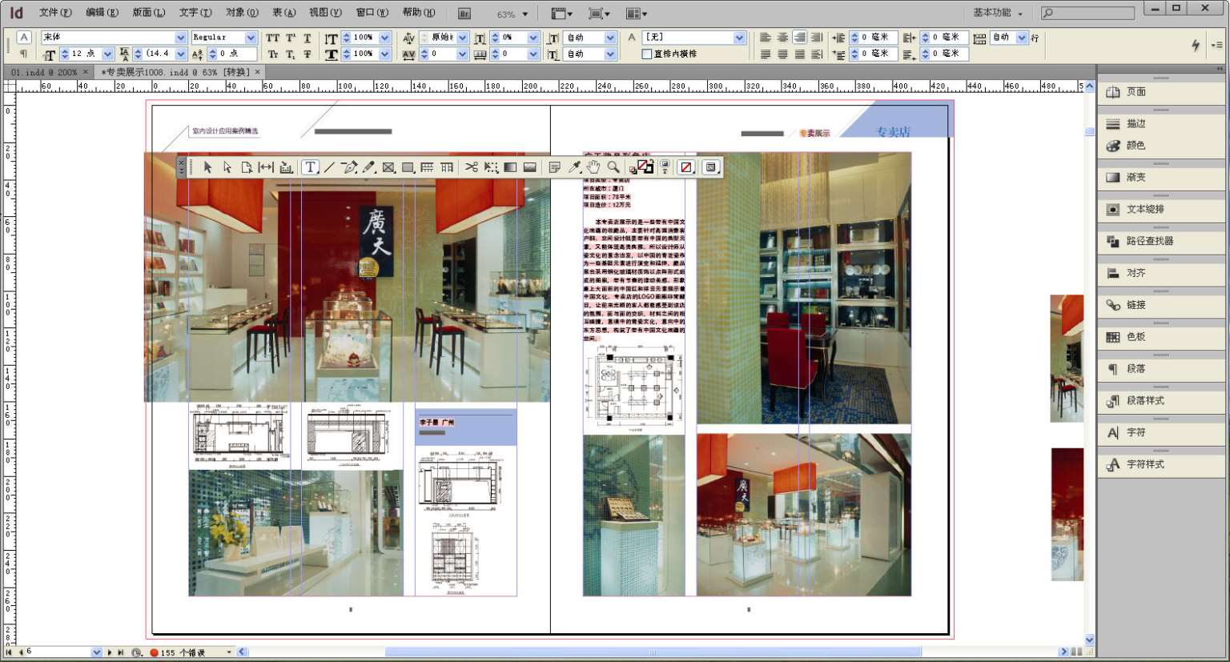Select the Free Transform tool

pos(491,167)
